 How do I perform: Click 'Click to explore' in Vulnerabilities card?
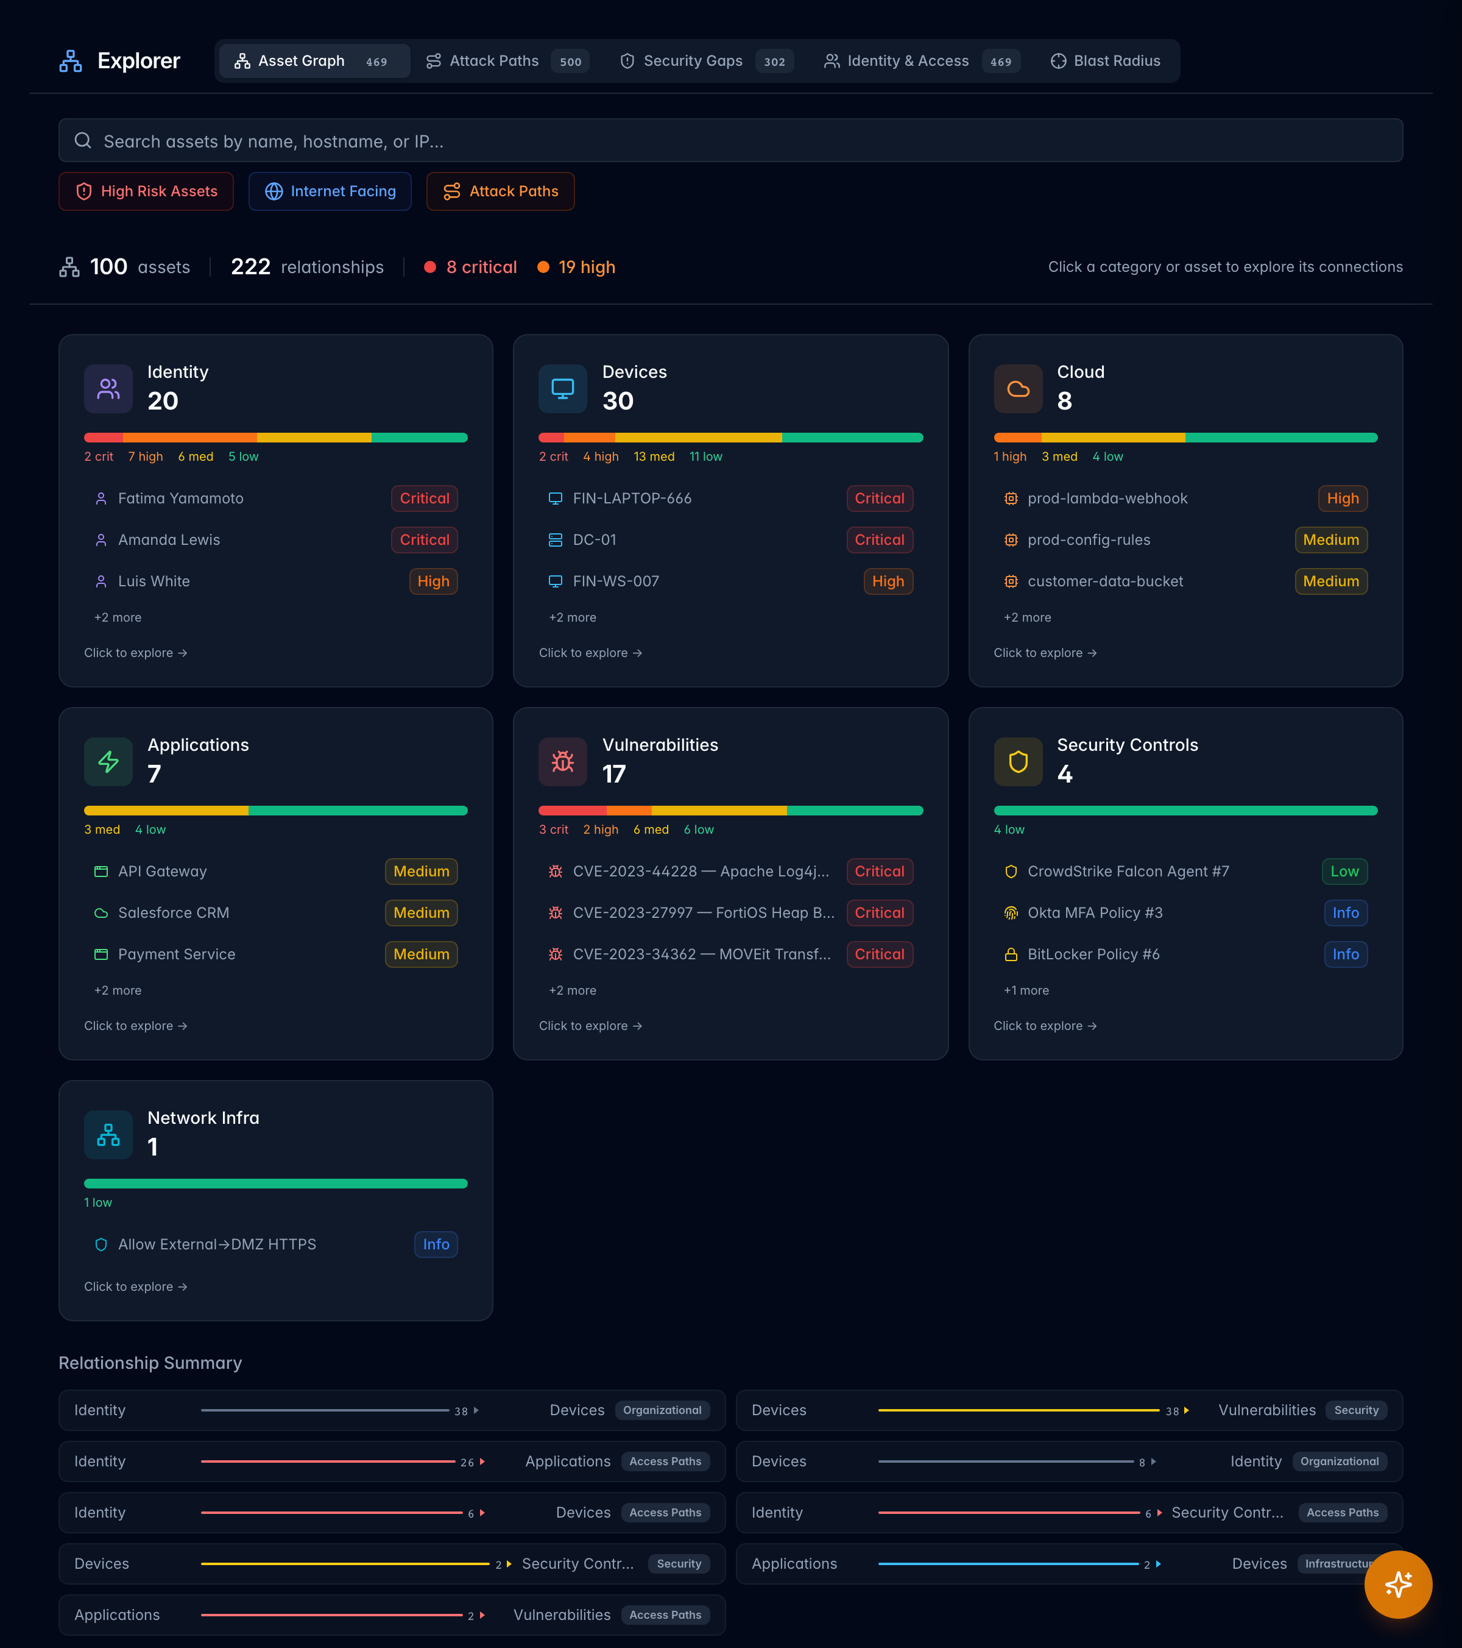(x=590, y=1026)
